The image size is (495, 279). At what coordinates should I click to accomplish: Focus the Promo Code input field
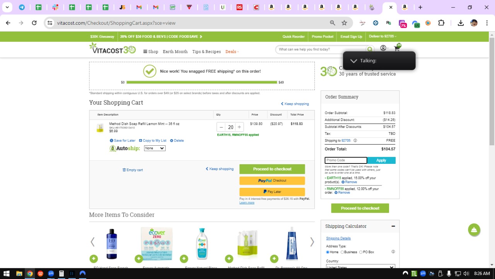[346, 160]
